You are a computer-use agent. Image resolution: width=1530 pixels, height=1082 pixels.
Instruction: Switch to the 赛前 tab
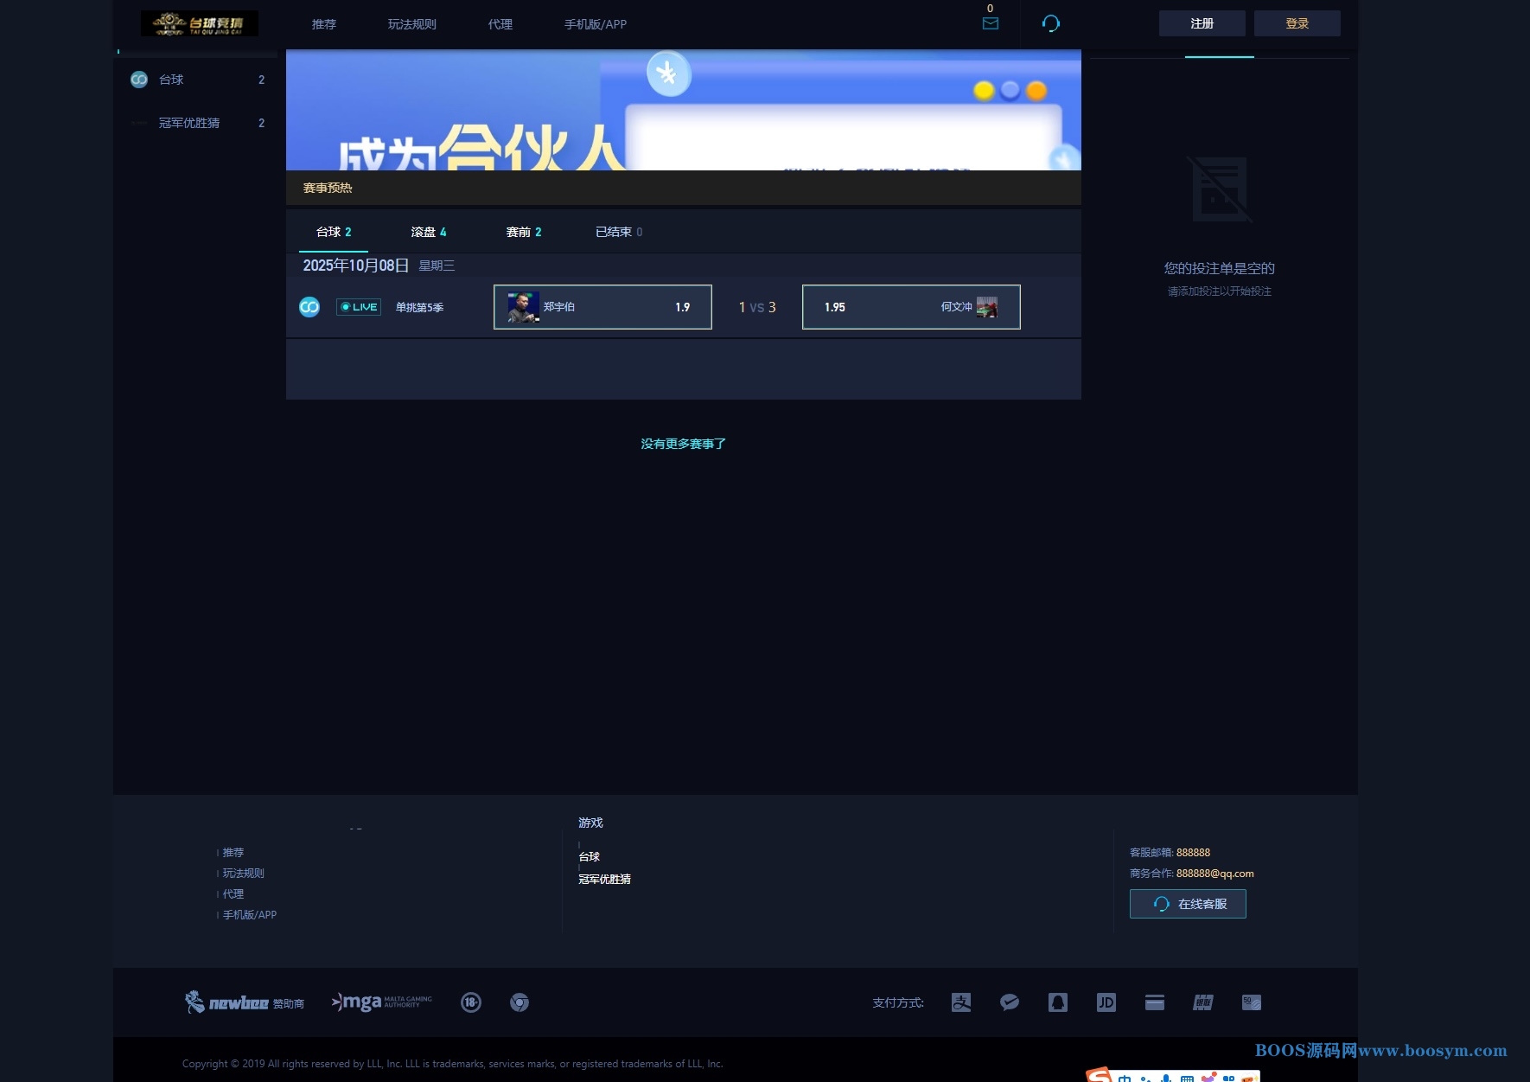(x=524, y=232)
